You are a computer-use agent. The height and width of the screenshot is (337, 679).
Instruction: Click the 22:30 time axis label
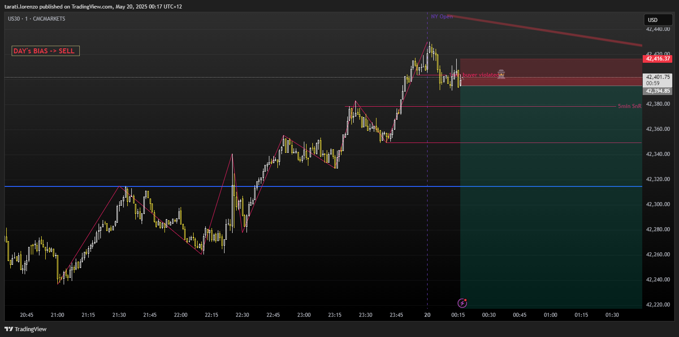(x=242, y=315)
